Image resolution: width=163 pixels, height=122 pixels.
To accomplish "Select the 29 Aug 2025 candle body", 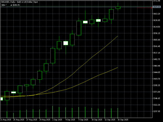I will tap(40, 75).
